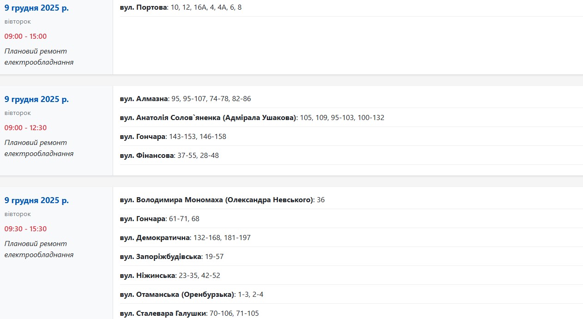Screen dimensions: 583x319
Task: Click the 09:00 - 15:00 outage time
Action: point(25,36)
